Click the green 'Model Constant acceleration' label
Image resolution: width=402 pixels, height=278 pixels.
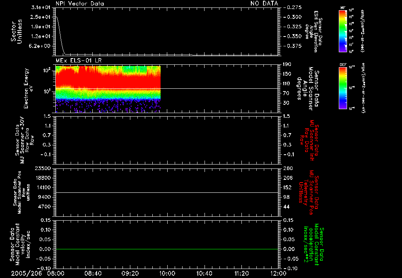(314, 244)
